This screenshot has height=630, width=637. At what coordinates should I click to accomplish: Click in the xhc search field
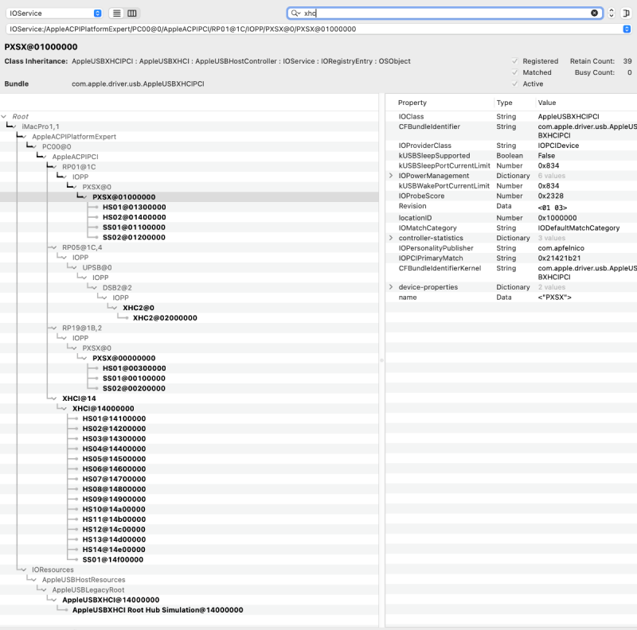tap(438, 14)
